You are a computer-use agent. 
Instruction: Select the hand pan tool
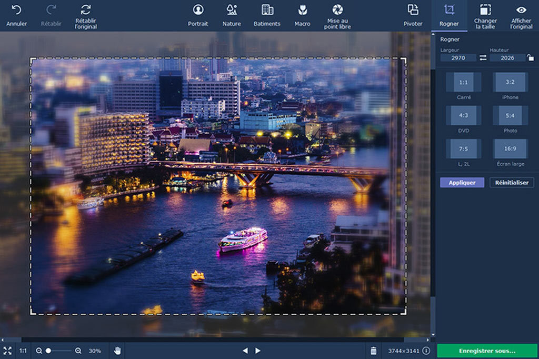click(x=117, y=351)
